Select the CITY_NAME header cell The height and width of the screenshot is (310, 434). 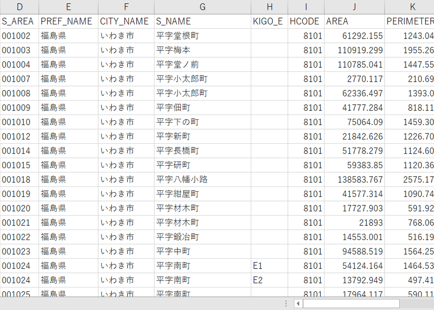[126, 21]
